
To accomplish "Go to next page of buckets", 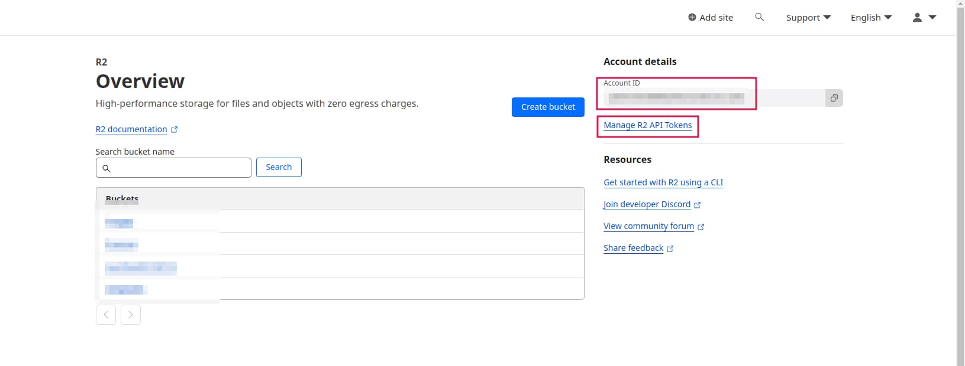I will (x=131, y=315).
